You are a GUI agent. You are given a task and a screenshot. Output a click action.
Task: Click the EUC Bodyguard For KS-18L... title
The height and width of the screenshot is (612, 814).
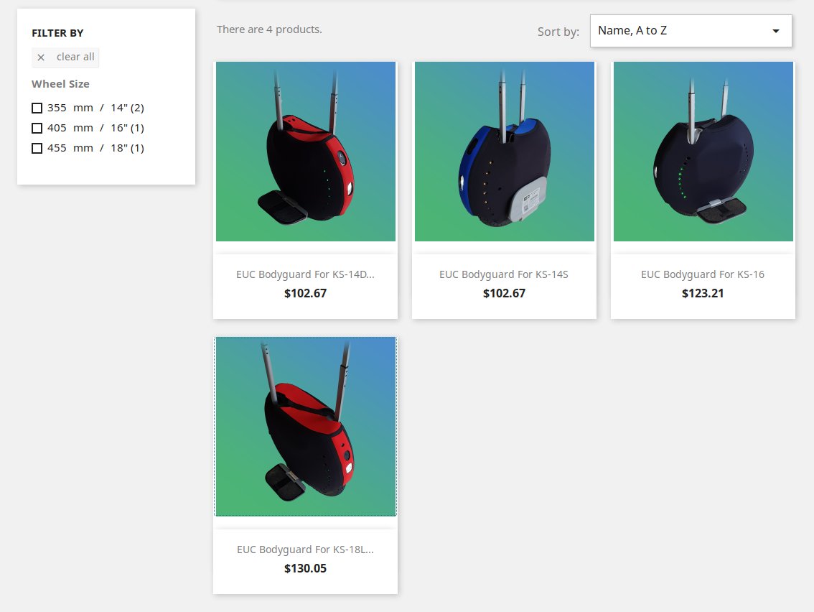click(305, 550)
